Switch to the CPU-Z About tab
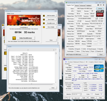Viewport: 107px width, 101px height. pyautogui.click(x=101, y=62)
